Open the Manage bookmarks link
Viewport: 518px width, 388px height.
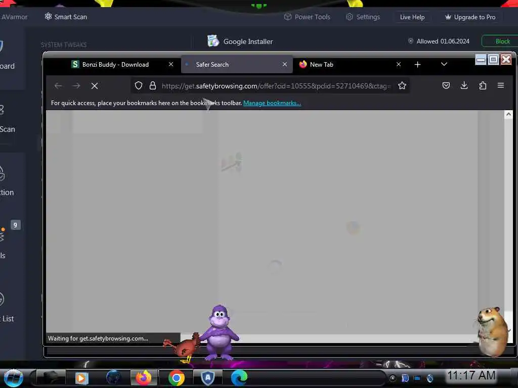pyautogui.click(x=272, y=103)
